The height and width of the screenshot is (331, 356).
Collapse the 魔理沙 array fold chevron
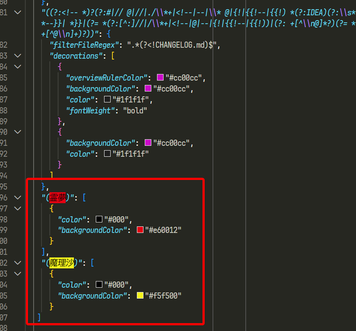[x=17, y=263]
